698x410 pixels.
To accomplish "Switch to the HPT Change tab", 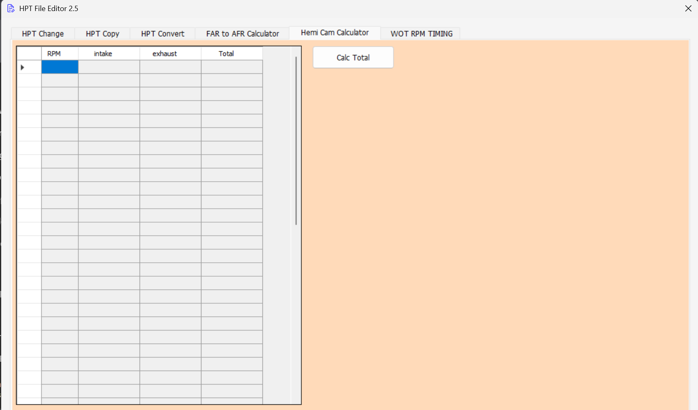I will pos(43,34).
